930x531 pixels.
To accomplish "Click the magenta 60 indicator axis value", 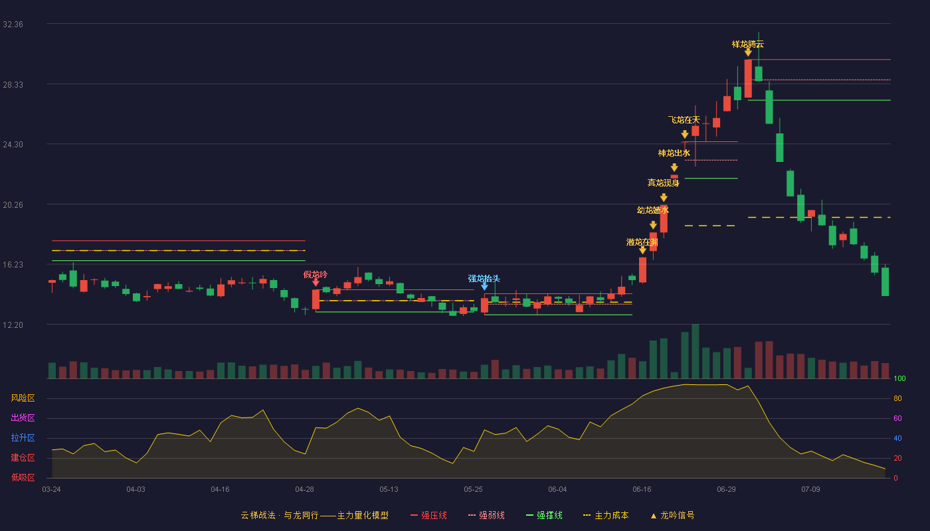I will 897,419.
